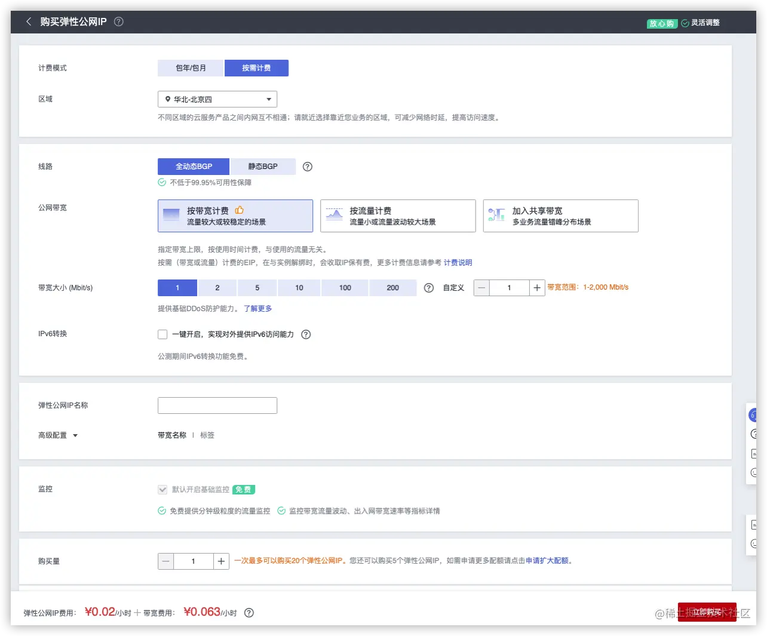Viewport: 767px width, 636px height.
Task: Open help icon beside 购买弹性公网IP title
Action: pos(119,21)
